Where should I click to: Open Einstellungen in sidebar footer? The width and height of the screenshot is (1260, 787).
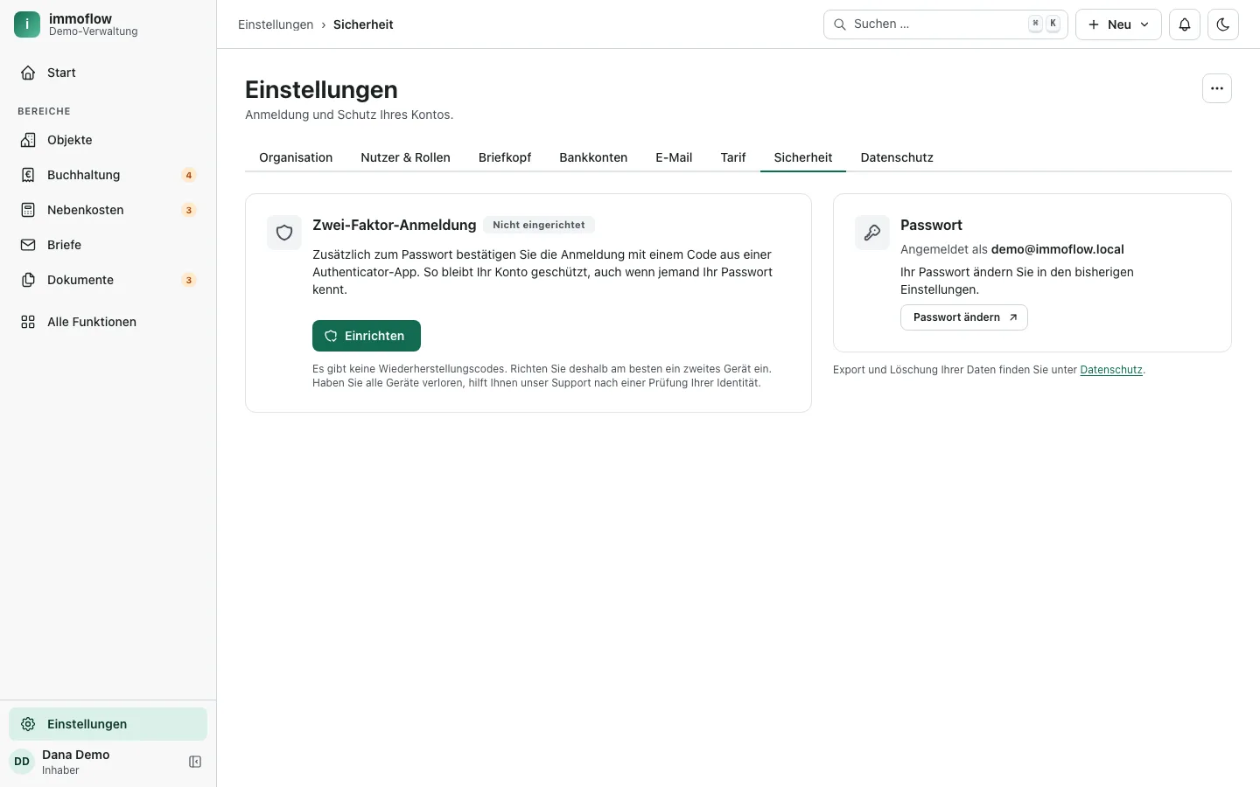point(108,724)
